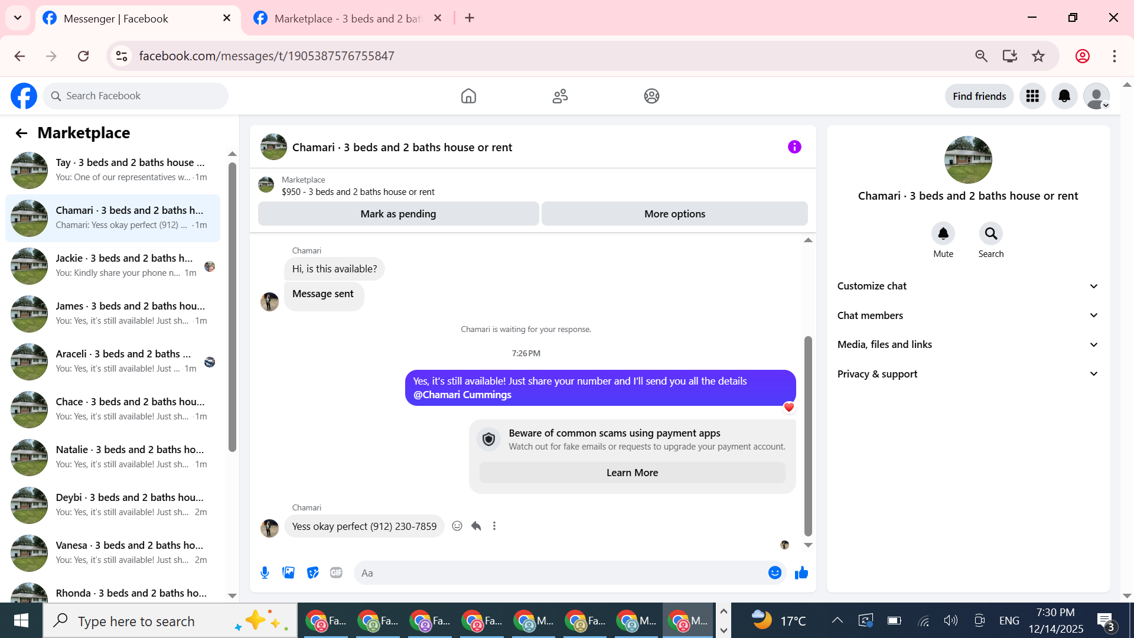
Task: Expand Chat members section
Action: click(967, 315)
